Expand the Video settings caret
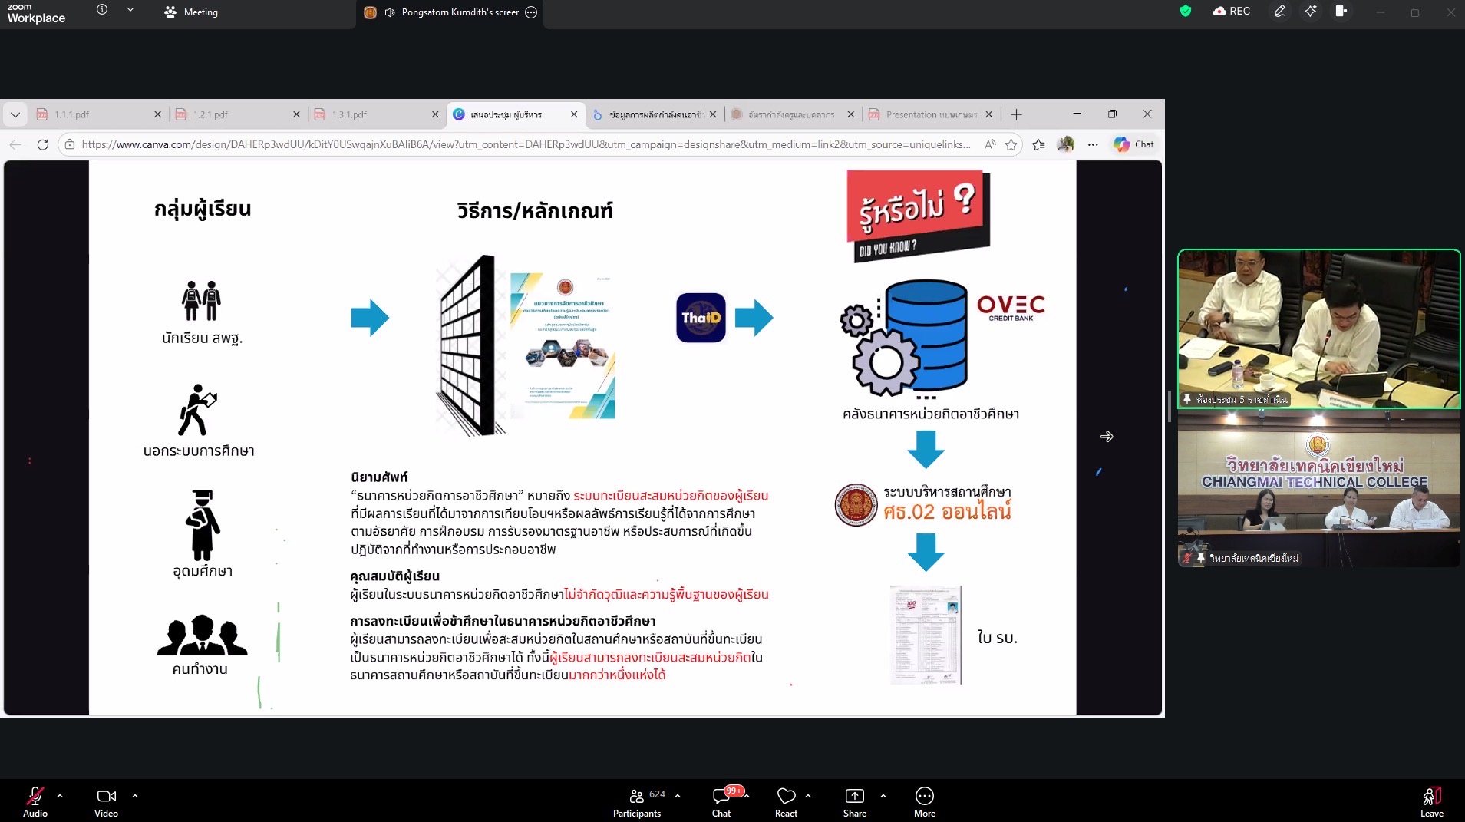The width and height of the screenshot is (1465, 822). tap(135, 796)
